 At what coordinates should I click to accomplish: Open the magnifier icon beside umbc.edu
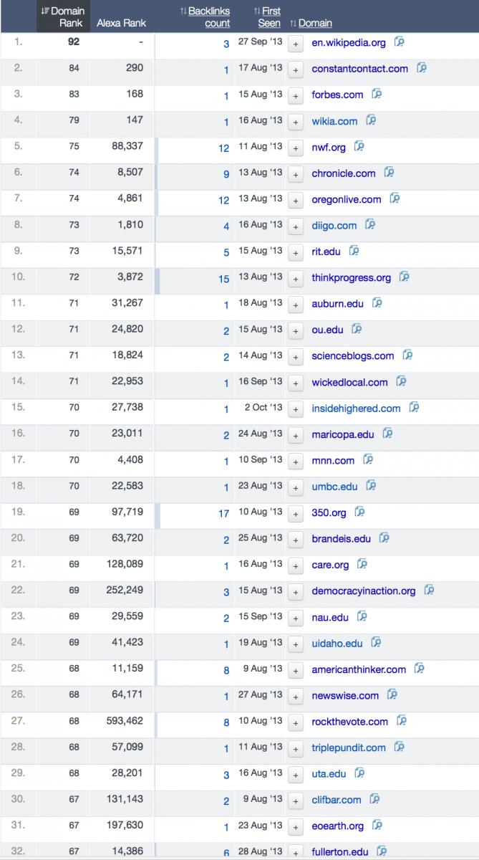pos(371,485)
